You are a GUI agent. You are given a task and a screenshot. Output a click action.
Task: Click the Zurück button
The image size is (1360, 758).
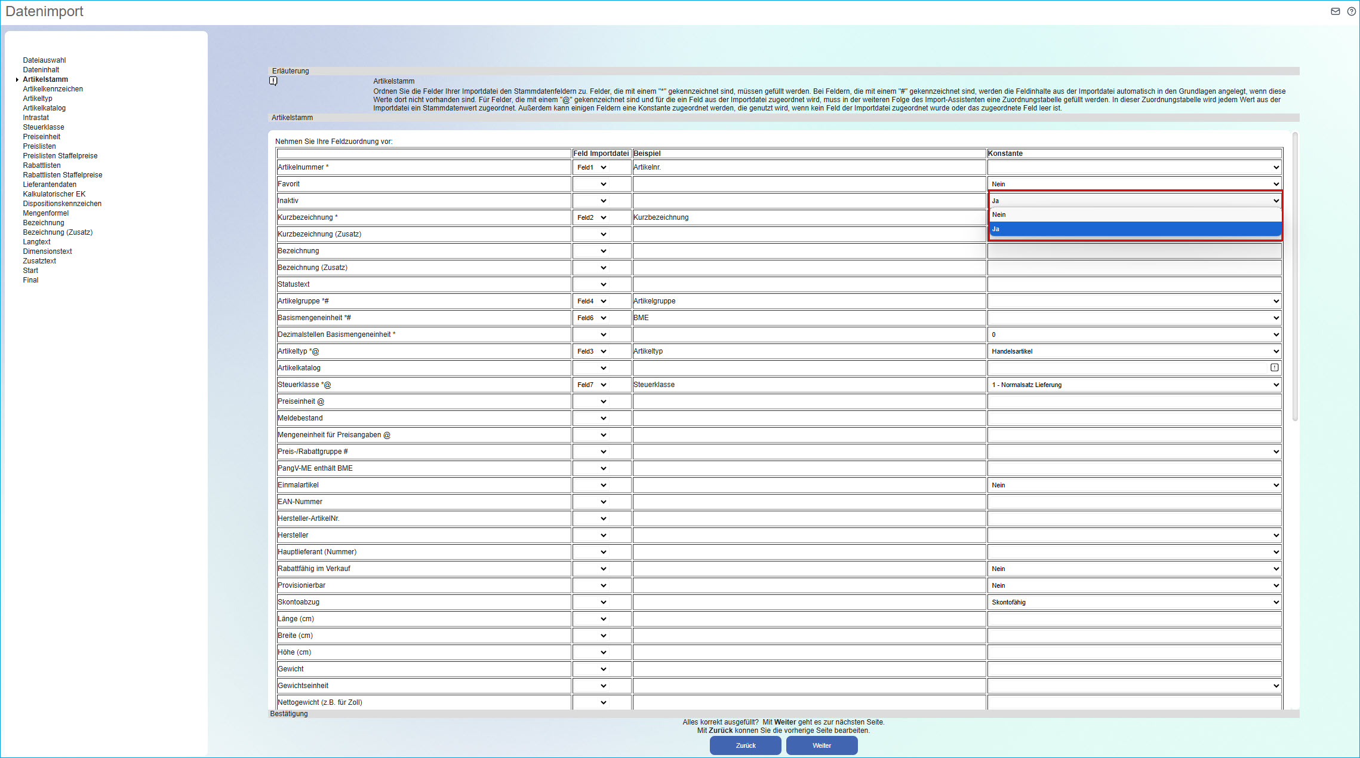745,745
